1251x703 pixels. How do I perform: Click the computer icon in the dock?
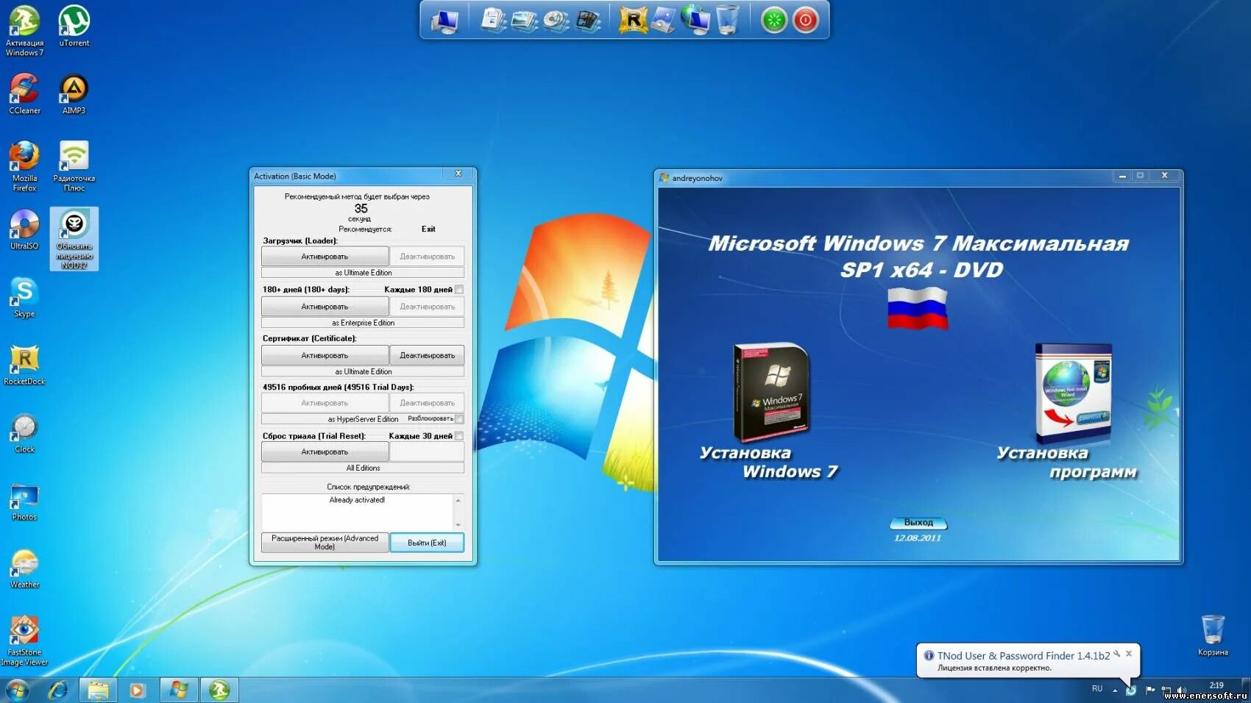[444, 21]
